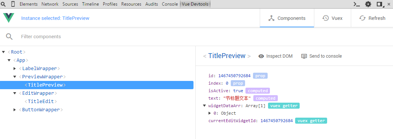Screen dimensions: 393x139
Task: Click the Send to console icon
Action: (x=304, y=56)
